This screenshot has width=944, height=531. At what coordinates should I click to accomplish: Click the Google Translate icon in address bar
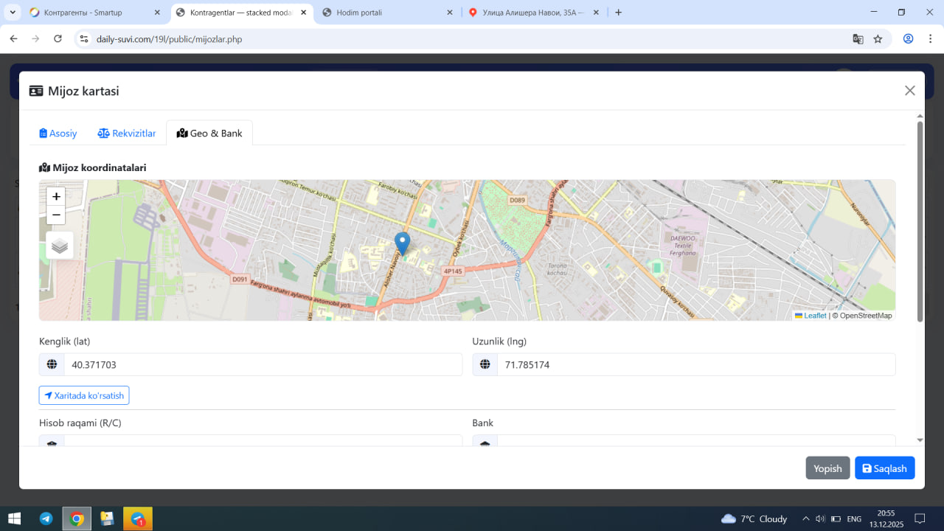point(858,39)
